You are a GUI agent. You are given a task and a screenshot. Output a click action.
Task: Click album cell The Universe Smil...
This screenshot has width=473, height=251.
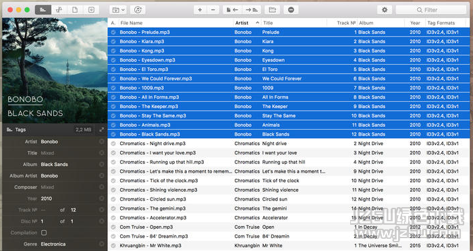[x=380, y=246]
